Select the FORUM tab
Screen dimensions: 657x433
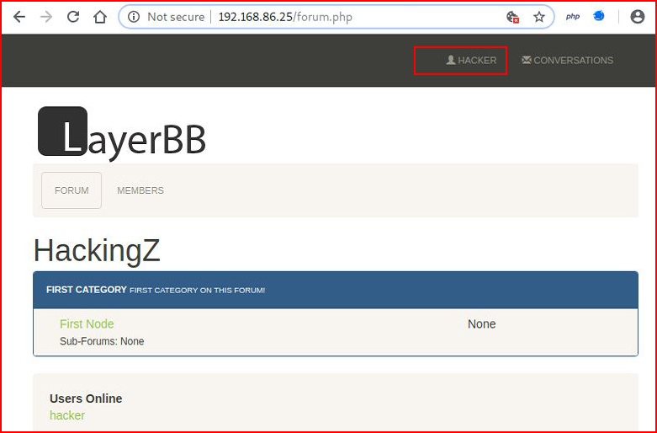point(72,190)
